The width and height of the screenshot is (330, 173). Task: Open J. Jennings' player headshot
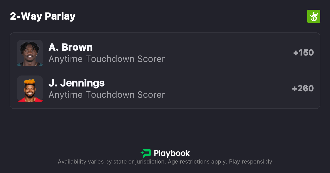30,89
